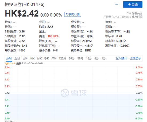Click the 港股股本 value 4.51亿

89,46
